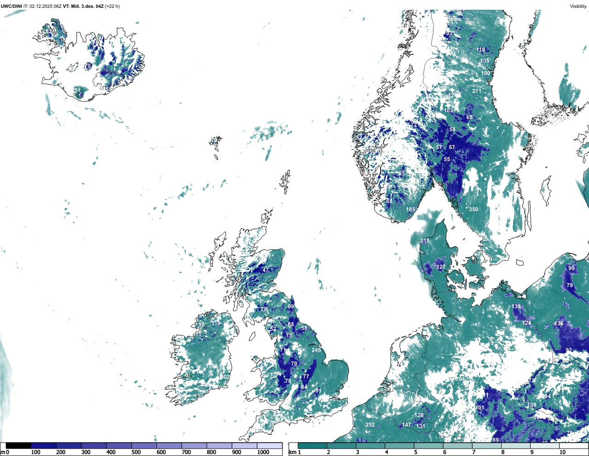Click the '245' value in eastern England
Screen dimensions: 589x456
(x=316, y=350)
